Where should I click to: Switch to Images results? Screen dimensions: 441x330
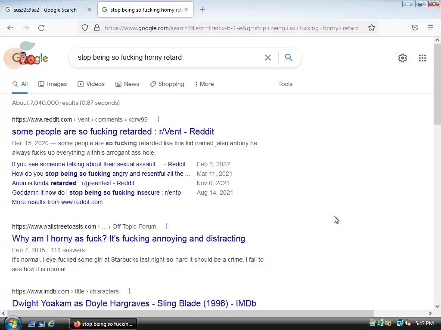point(53,84)
